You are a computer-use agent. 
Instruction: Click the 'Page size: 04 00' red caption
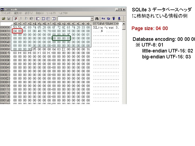point(150,28)
